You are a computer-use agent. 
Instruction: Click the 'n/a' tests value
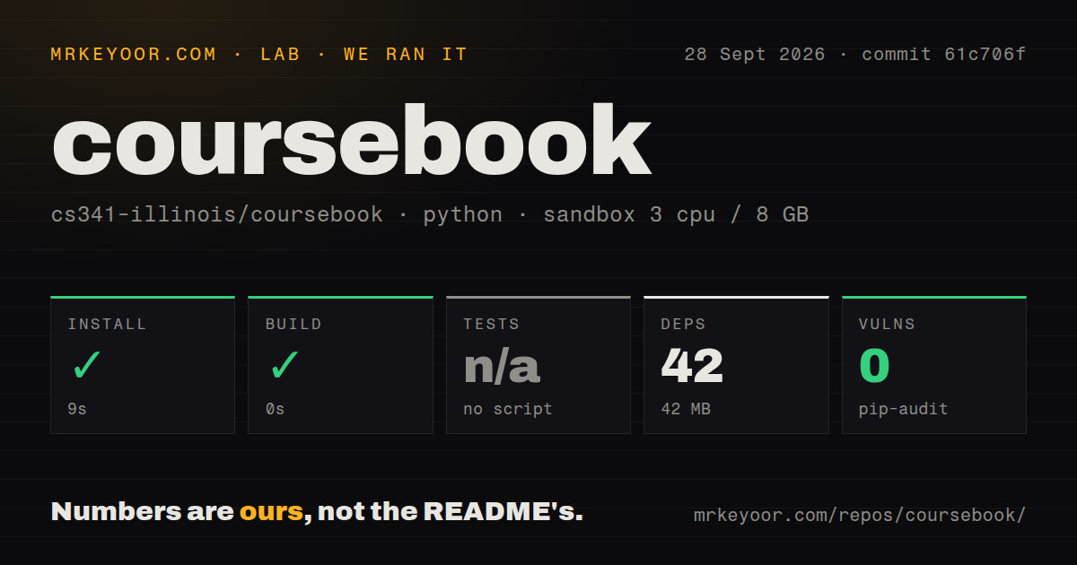click(x=502, y=366)
